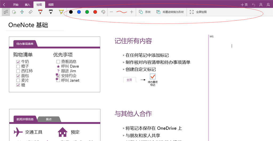Increase pen thickness with plus button
Viewport: 273px width, 141px height.
click(x=132, y=12)
